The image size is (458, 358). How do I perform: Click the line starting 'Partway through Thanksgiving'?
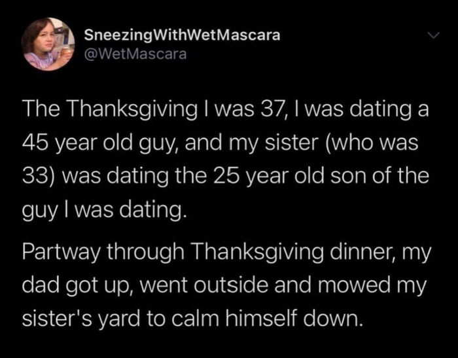[x=226, y=253]
